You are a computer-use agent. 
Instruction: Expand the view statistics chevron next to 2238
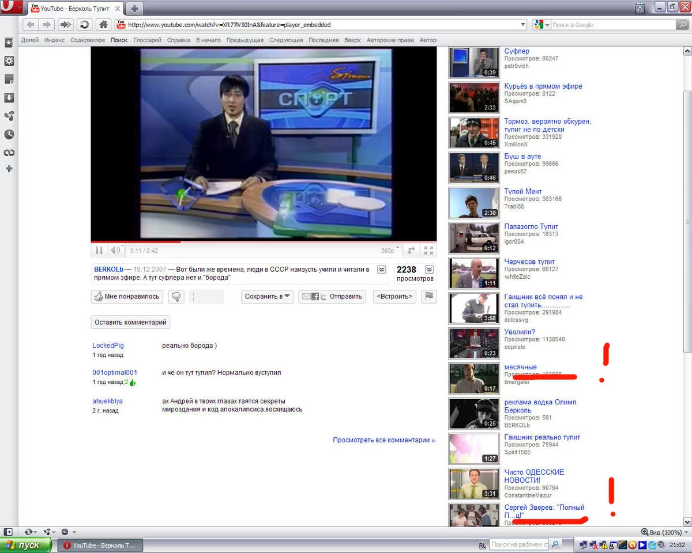(429, 270)
